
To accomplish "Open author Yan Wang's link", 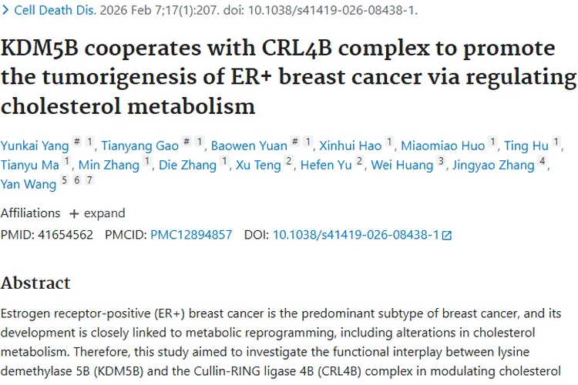I will pyautogui.click(x=29, y=185).
